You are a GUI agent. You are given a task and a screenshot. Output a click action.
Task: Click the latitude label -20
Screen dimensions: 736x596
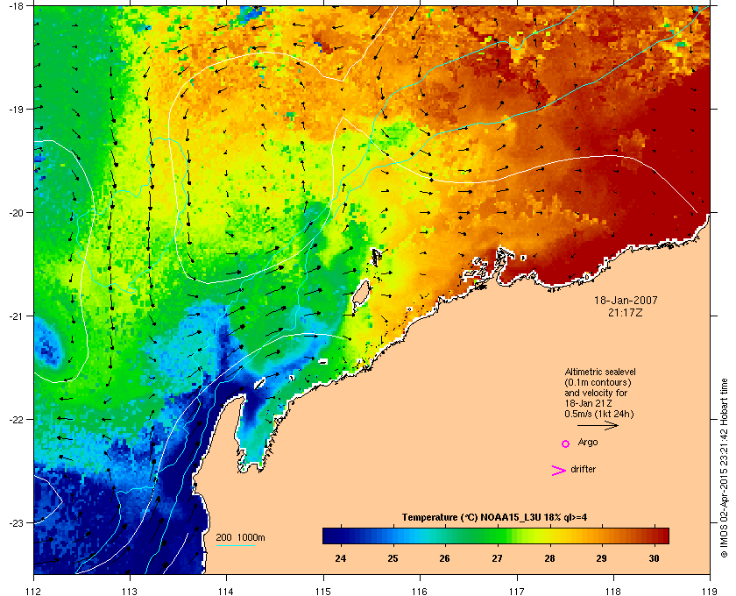pyautogui.click(x=17, y=212)
